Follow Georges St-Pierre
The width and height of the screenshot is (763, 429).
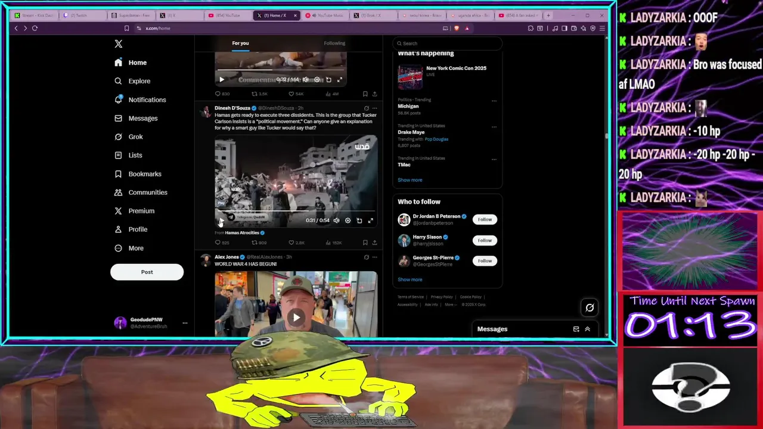pos(485,260)
